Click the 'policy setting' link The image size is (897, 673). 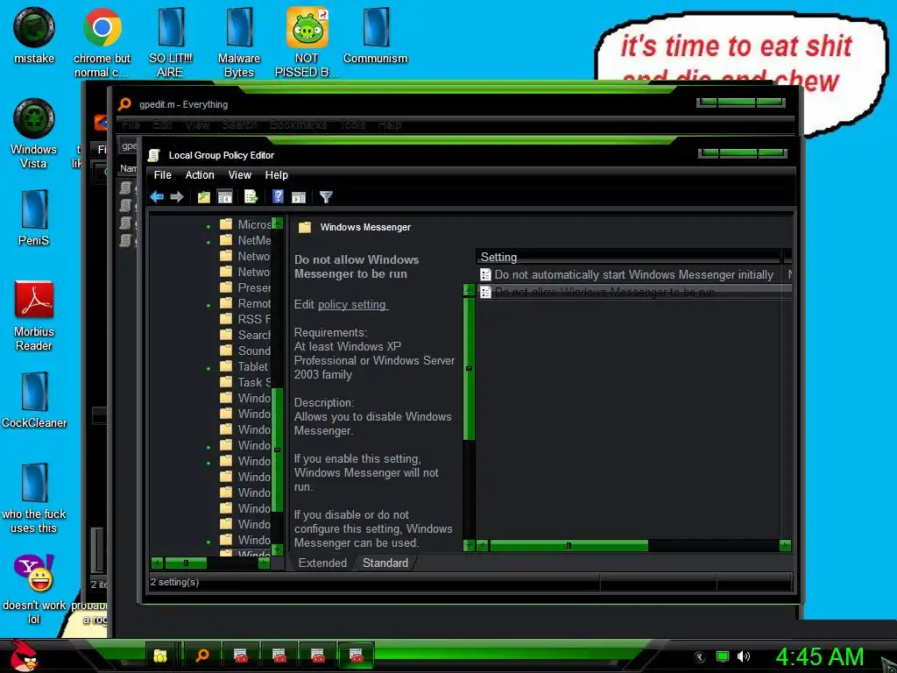(x=352, y=304)
